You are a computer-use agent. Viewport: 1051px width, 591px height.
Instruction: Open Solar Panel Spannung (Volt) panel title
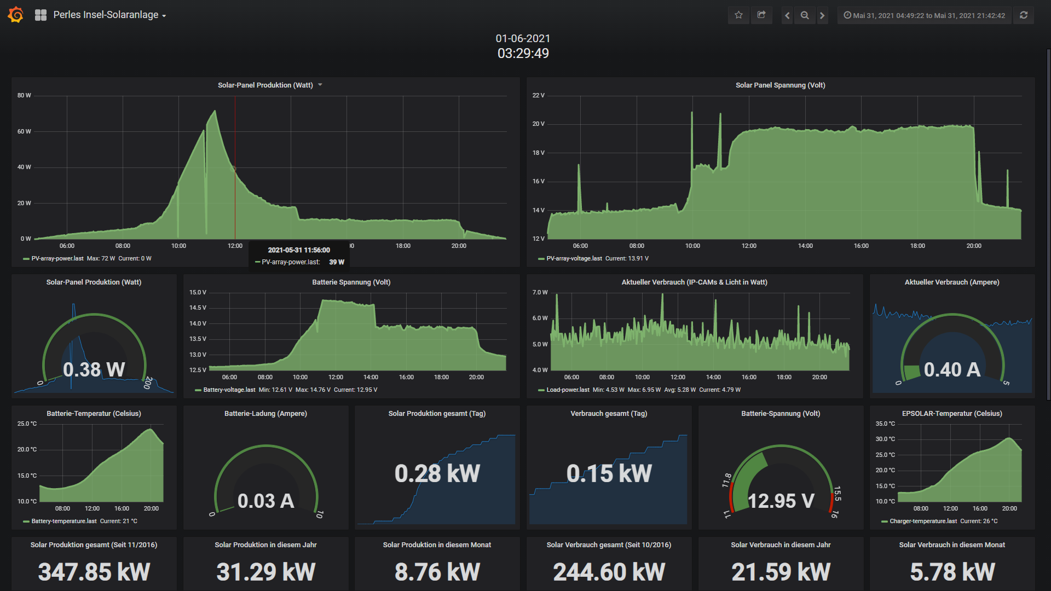pos(780,85)
